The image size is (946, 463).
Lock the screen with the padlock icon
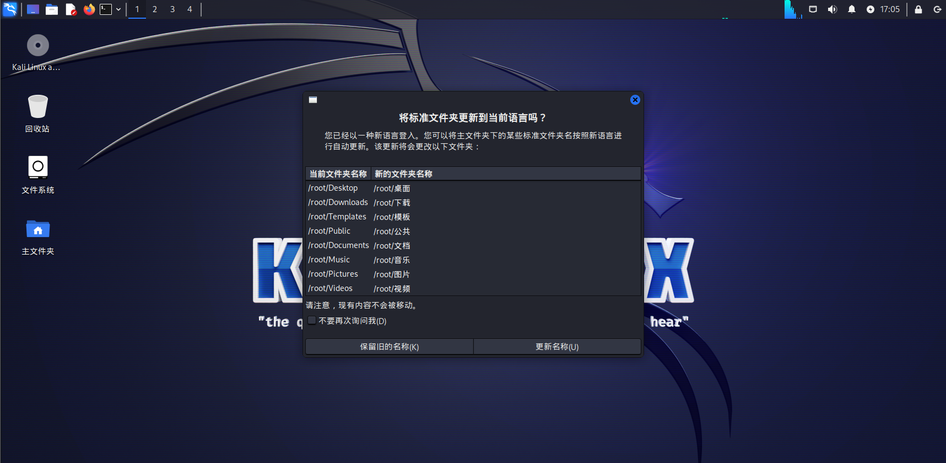coord(918,9)
